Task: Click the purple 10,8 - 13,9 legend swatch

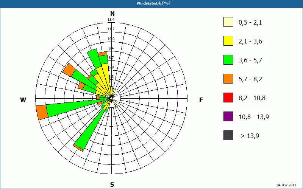Action: pos(228,116)
